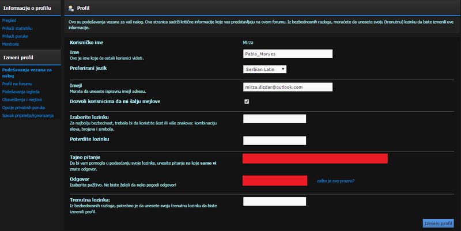Select Prikaži poruke in sidebar
The image size is (461, 231).
pyautogui.click(x=16, y=36)
